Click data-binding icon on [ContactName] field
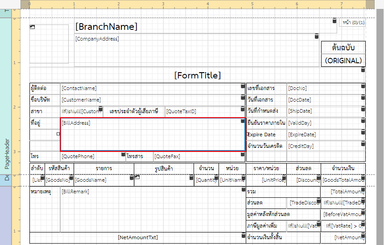 tap(243, 86)
